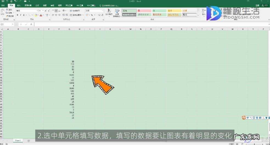Open the font group dialog launcher
270x145 pixels.
(50, 20)
